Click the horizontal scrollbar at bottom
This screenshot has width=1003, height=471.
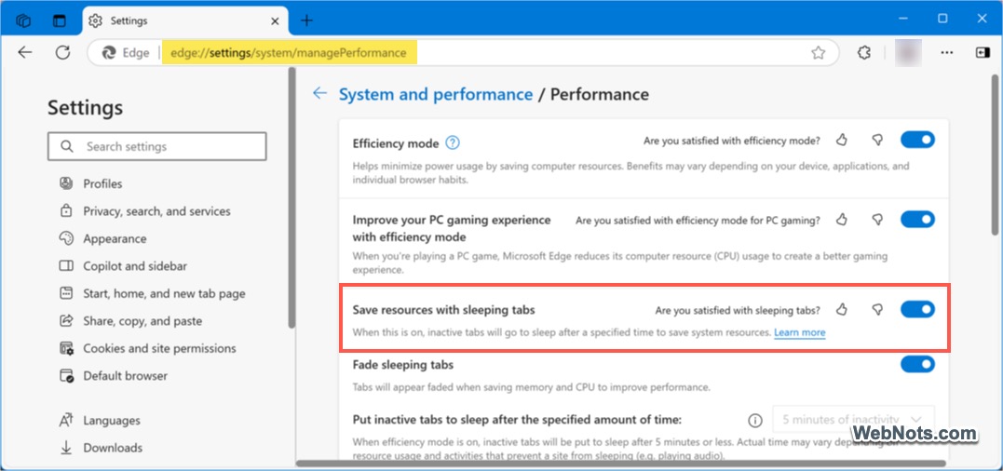pyautogui.click(x=620, y=464)
